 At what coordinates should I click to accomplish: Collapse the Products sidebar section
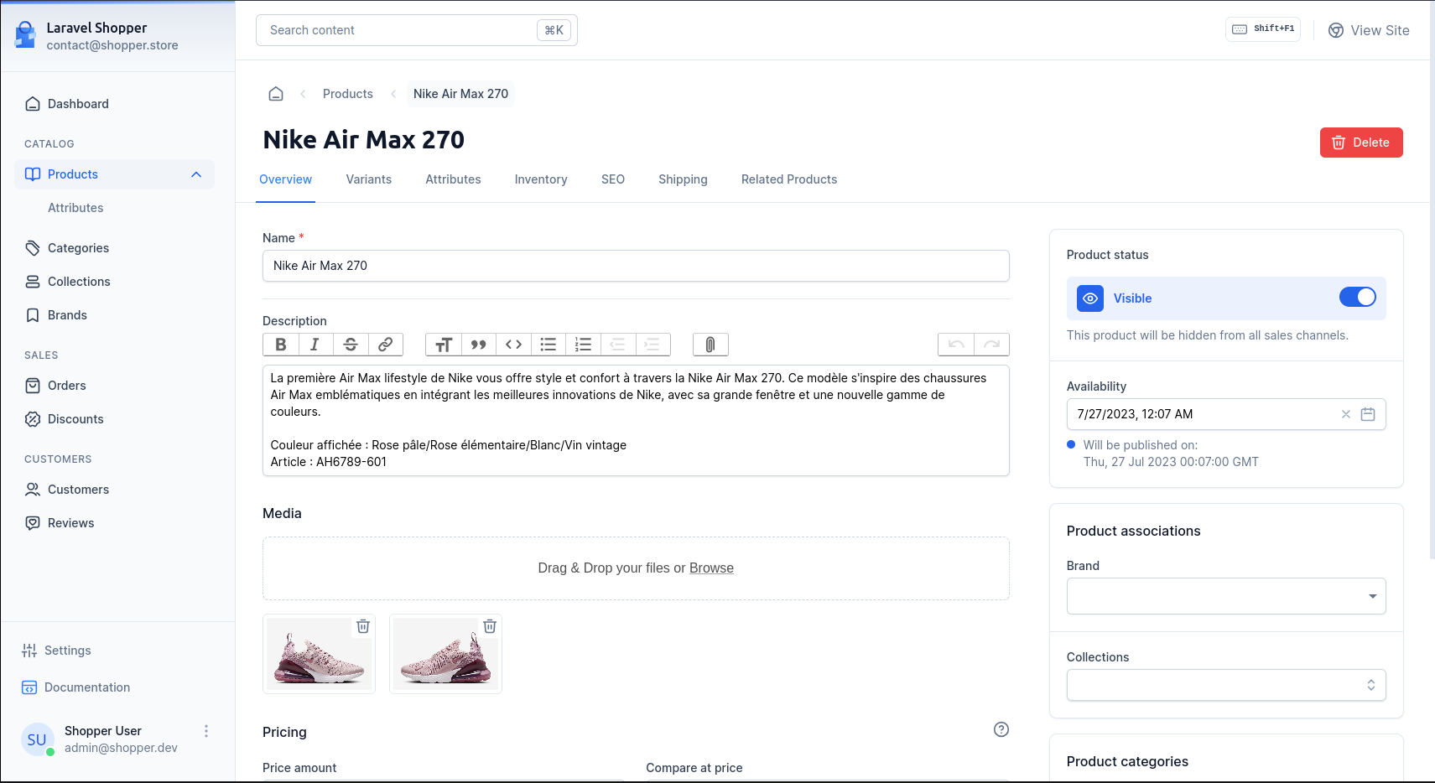coord(196,174)
